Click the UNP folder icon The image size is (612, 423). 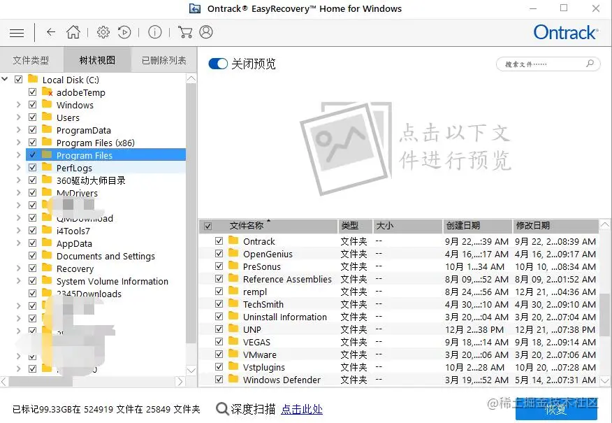click(233, 329)
